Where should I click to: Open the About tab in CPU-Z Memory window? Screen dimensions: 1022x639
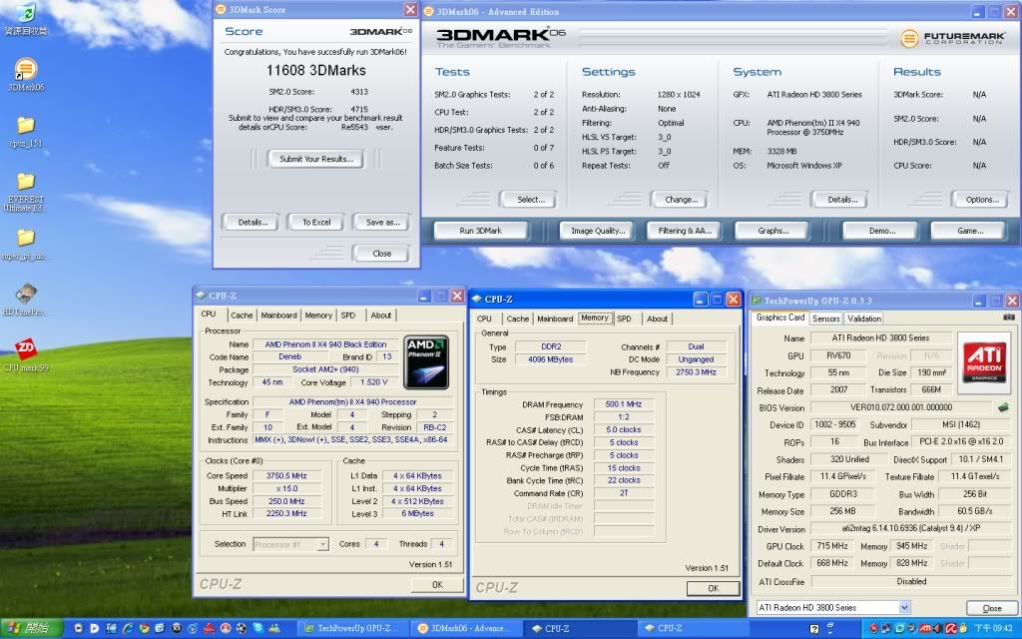pyautogui.click(x=657, y=319)
